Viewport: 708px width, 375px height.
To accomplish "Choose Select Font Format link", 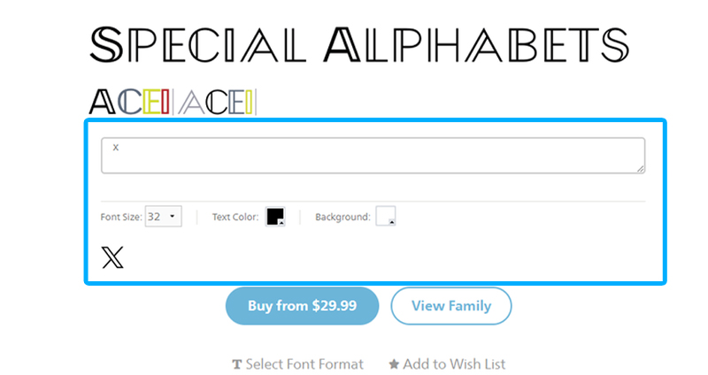I will pos(304,364).
